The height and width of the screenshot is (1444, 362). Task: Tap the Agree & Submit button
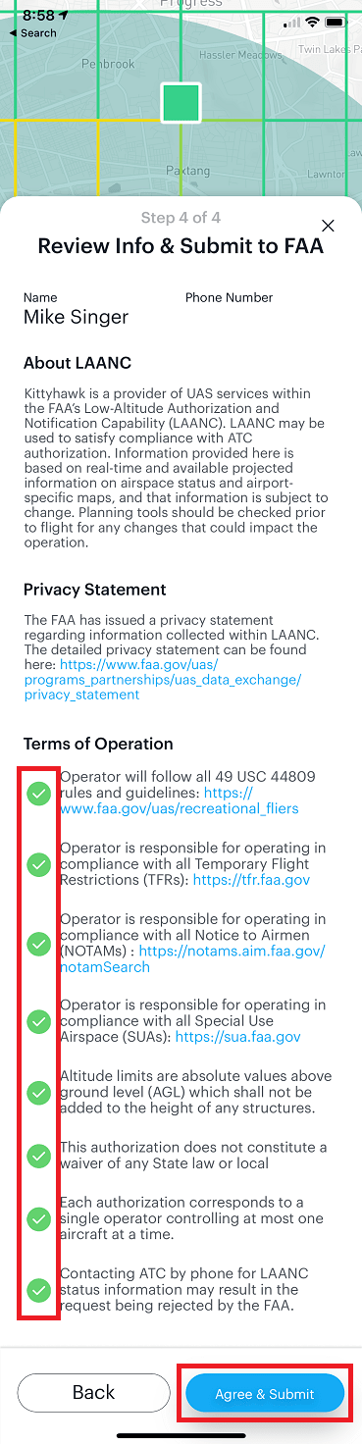tap(265, 1393)
